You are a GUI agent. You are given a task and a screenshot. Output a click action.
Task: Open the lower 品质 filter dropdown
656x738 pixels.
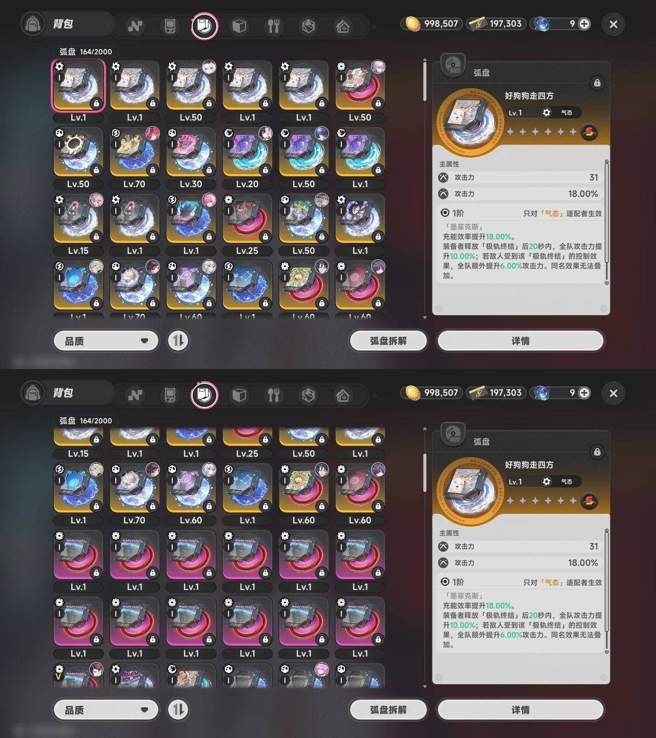click(106, 710)
